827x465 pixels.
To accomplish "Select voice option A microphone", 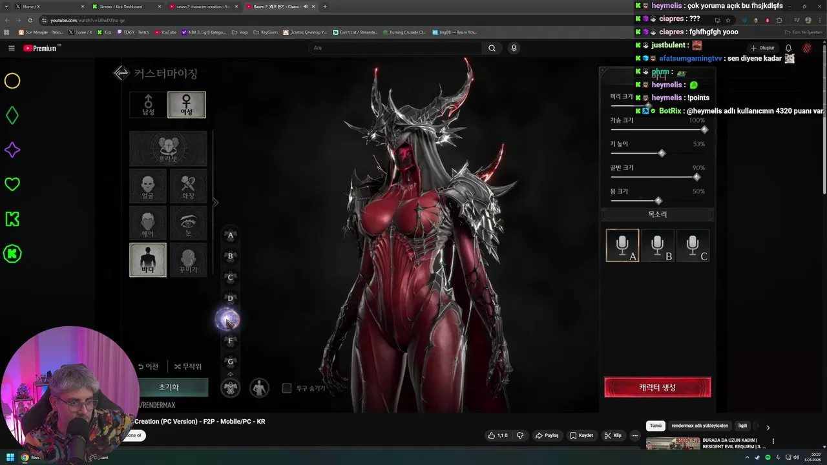I will click(x=623, y=245).
